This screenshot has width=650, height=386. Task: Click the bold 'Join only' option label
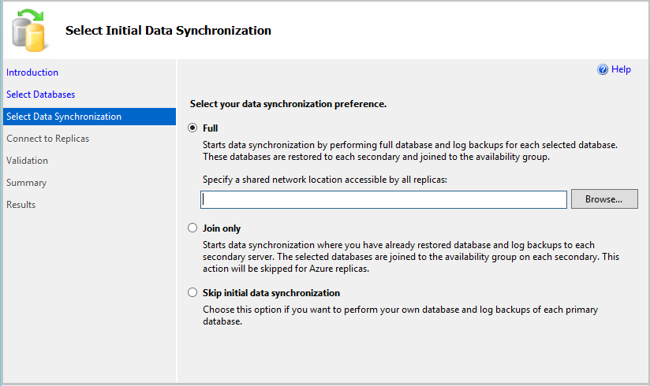tap(222, 228)
